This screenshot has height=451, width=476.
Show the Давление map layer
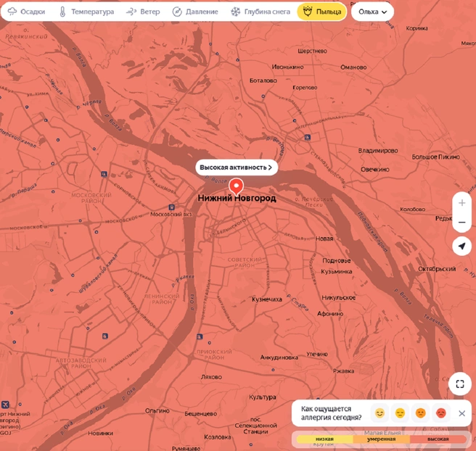click(x=195, y=12)
